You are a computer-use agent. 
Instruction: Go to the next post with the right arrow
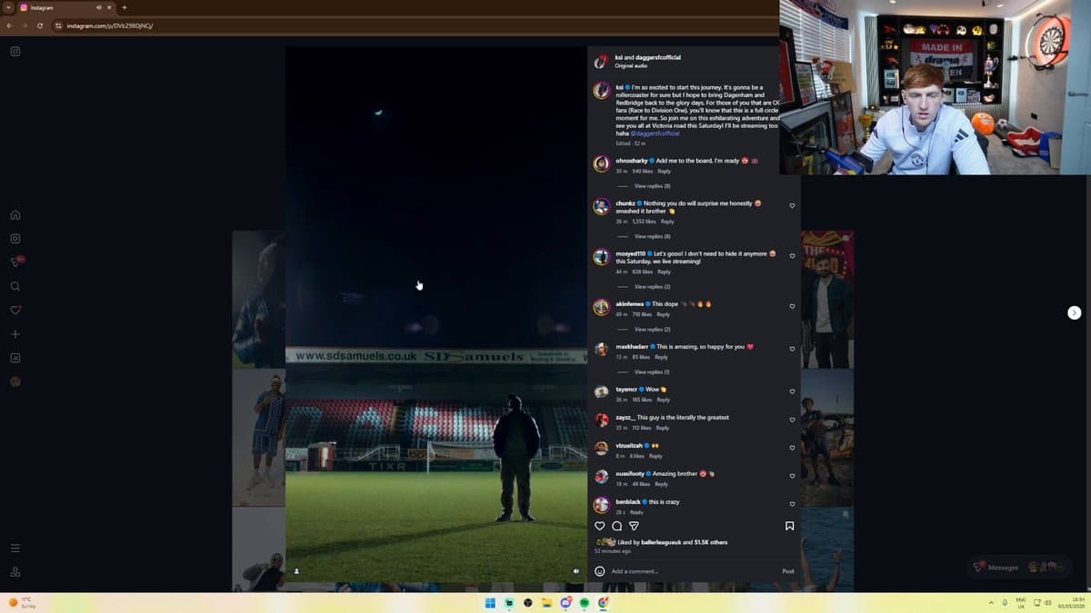1074,312
